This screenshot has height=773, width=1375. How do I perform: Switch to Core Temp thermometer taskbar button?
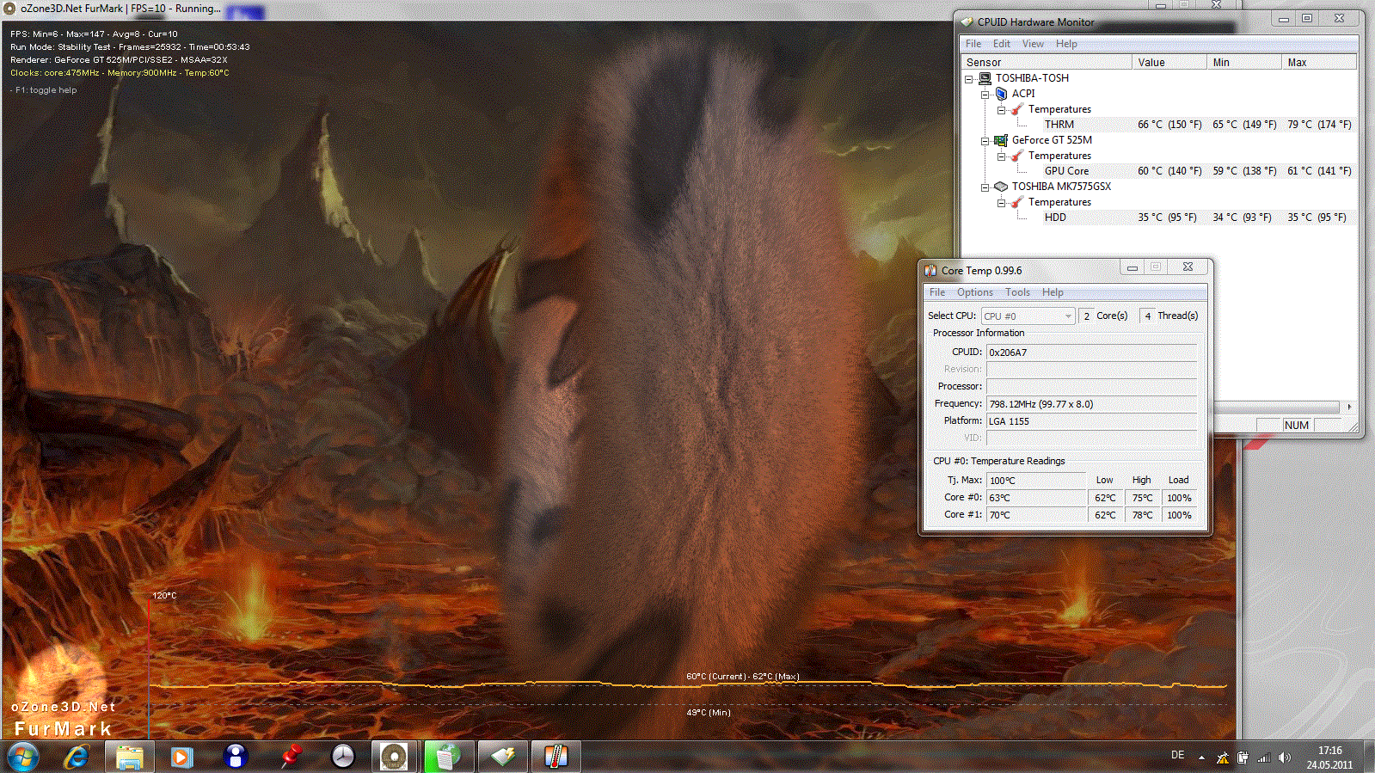coord(556,757)
